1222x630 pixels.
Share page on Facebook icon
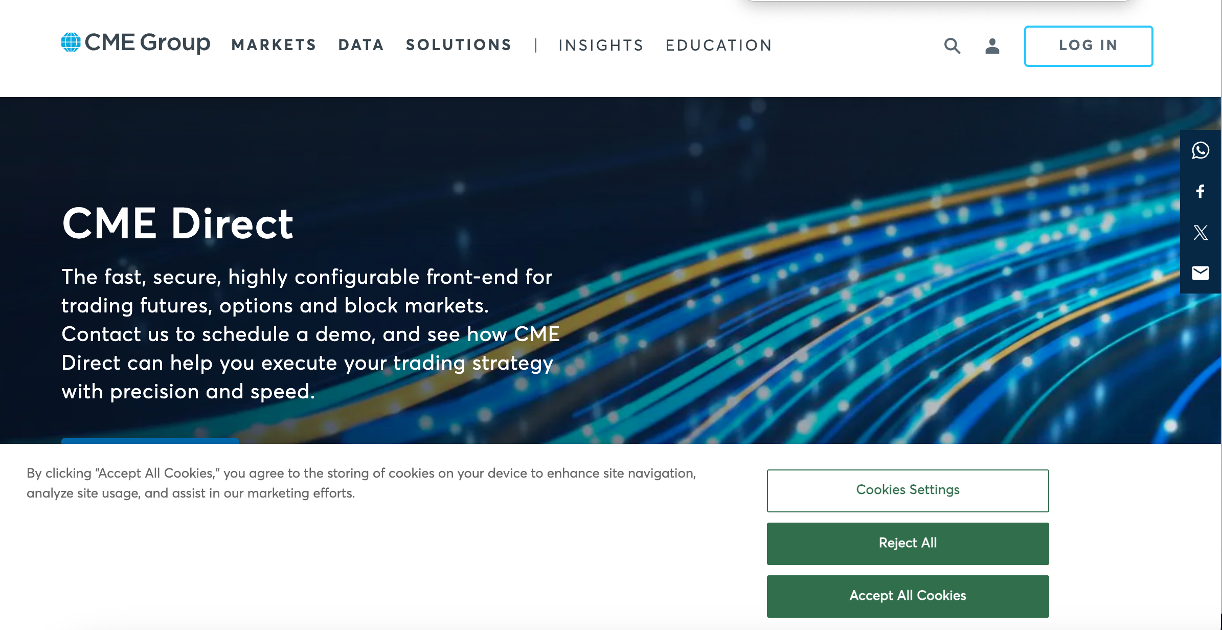click(x=1200, y=191)
